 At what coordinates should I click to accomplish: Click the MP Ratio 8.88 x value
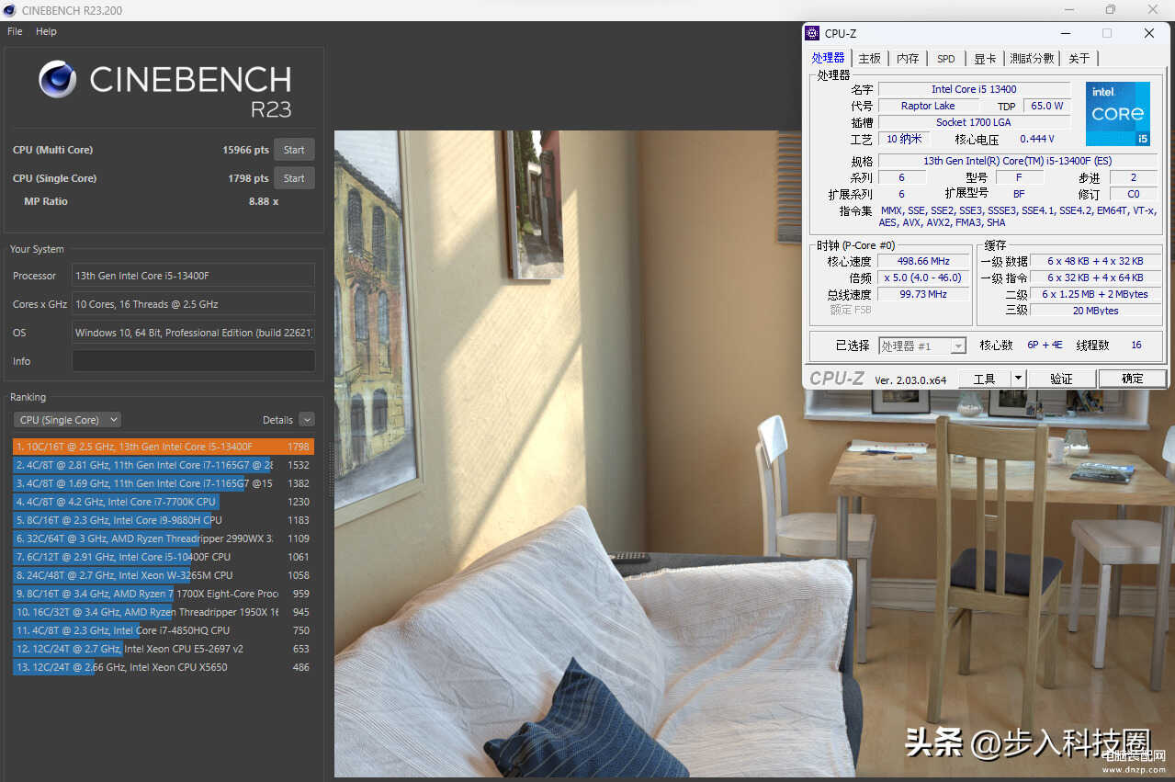[x=264, y=201]
